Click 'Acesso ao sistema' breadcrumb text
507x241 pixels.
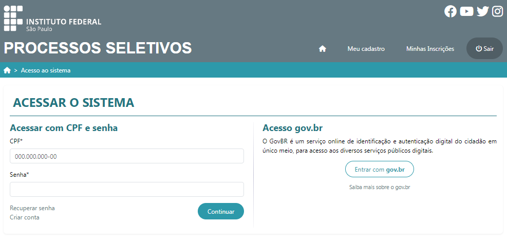point(46,70)
